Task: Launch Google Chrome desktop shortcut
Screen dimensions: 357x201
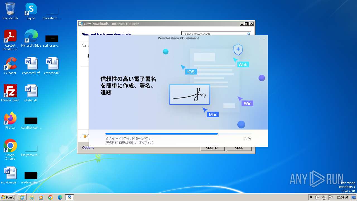Action: tap(10, 150)
